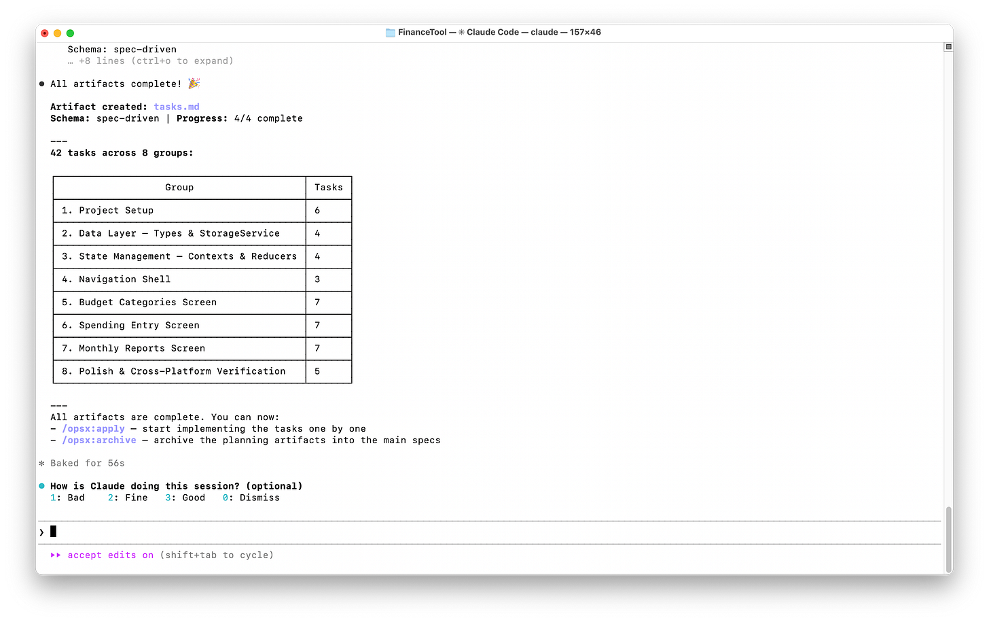The height and width of the screenshot is (622, 989).
Task: Toggle the accept edits on mode
Action: (111, 555)
